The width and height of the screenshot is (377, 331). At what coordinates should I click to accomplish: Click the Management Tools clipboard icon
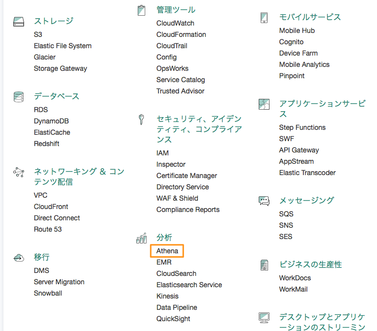[x=141, y=10]
